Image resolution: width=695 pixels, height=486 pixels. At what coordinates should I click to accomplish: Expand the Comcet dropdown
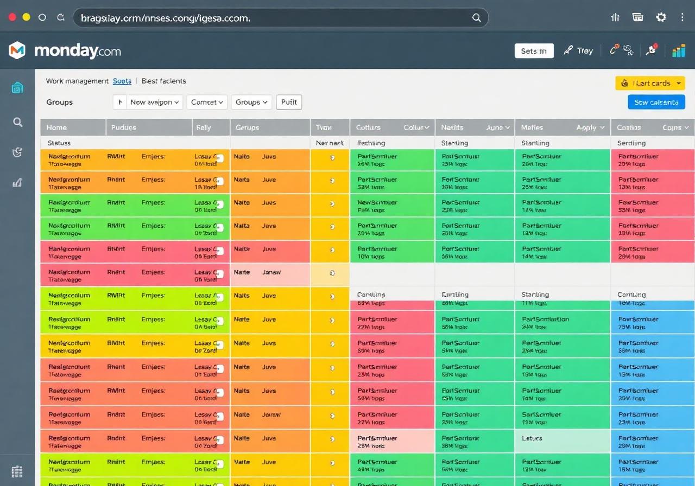[x=207, y=102]
